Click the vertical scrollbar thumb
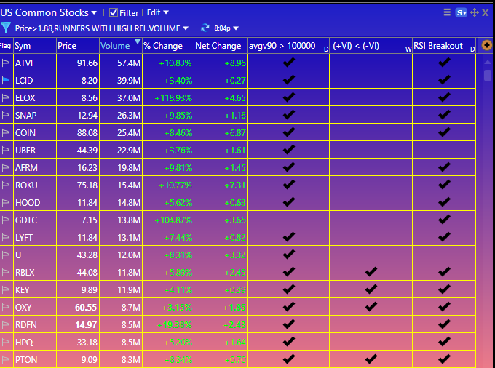The width and height of the screenshot is (495, 368). 488,75
